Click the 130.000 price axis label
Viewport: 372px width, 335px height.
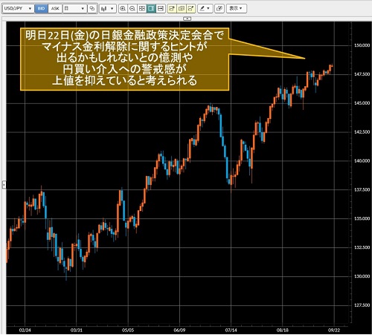pos(362,276)
